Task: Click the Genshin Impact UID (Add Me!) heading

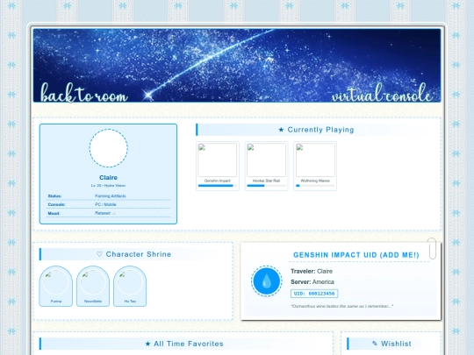Action: 356,255
